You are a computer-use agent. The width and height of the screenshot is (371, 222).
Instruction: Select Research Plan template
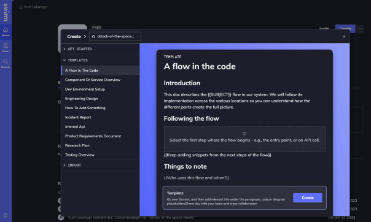click(x=100, y=145)
